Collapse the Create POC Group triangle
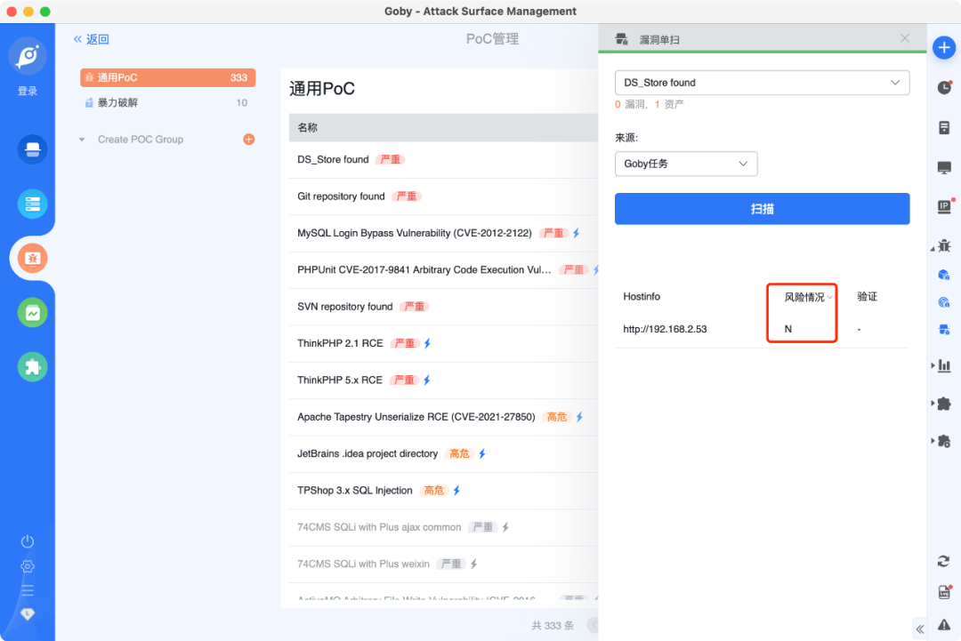The width and height of the screenshot is (961, 641). (82, 140)
